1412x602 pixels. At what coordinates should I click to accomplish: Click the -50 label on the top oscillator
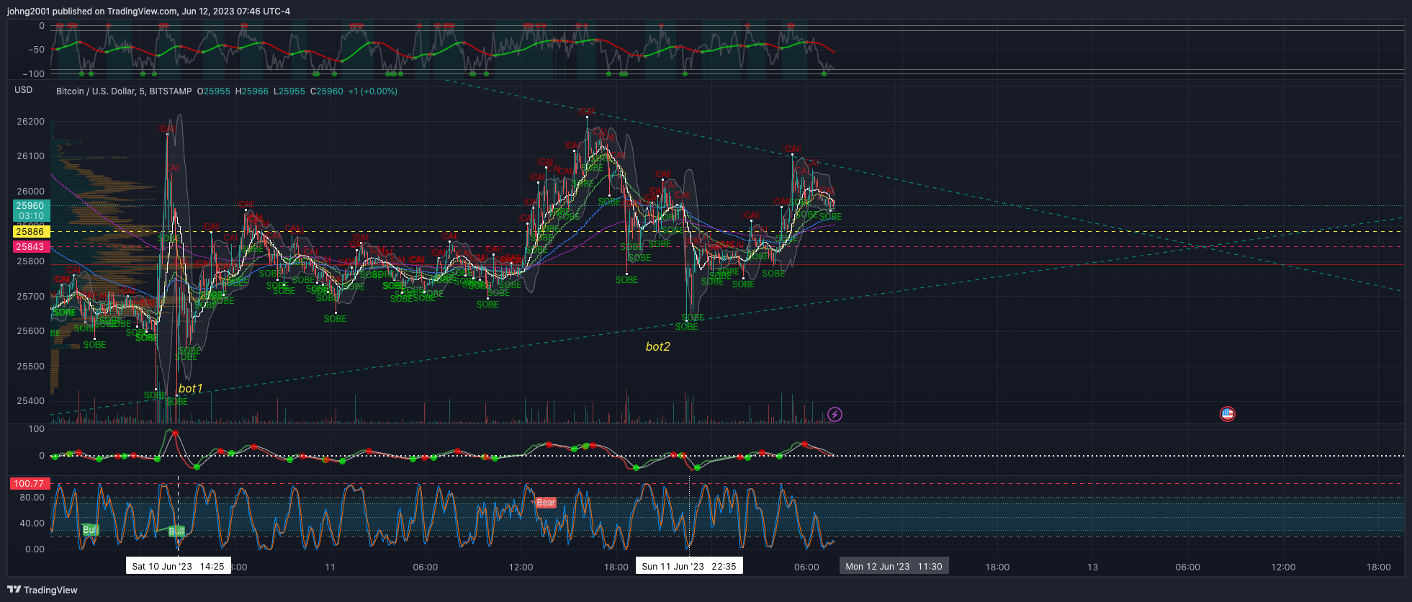click(x=36, y=50)
